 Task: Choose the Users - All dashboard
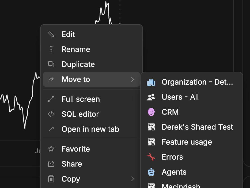pos(180,97)
